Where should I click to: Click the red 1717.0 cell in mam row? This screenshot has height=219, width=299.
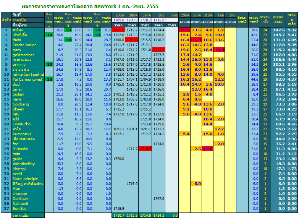click(158, 50)
